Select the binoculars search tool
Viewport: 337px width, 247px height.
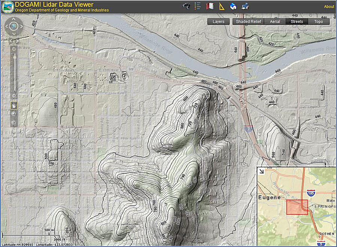(186, 6)
